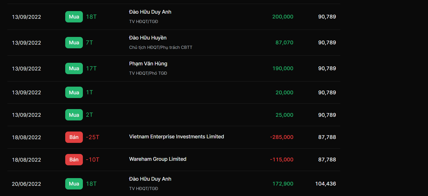Click the Mua badge in Đào Hữu Huyền's row
Screen dimensions: 428x196
click(x=74, y=43)
